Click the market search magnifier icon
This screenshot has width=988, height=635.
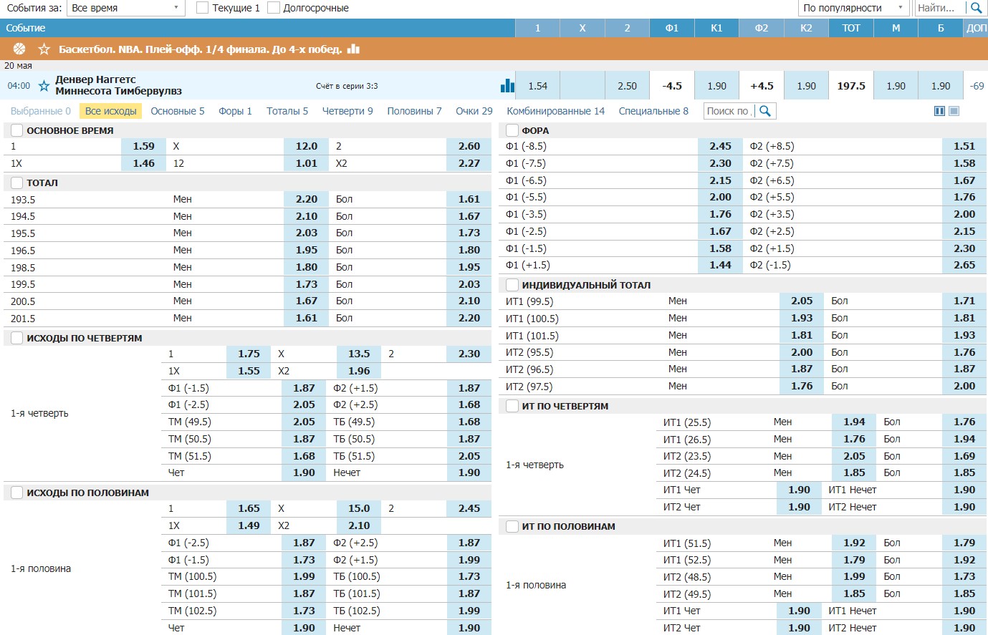click(765, 111)
